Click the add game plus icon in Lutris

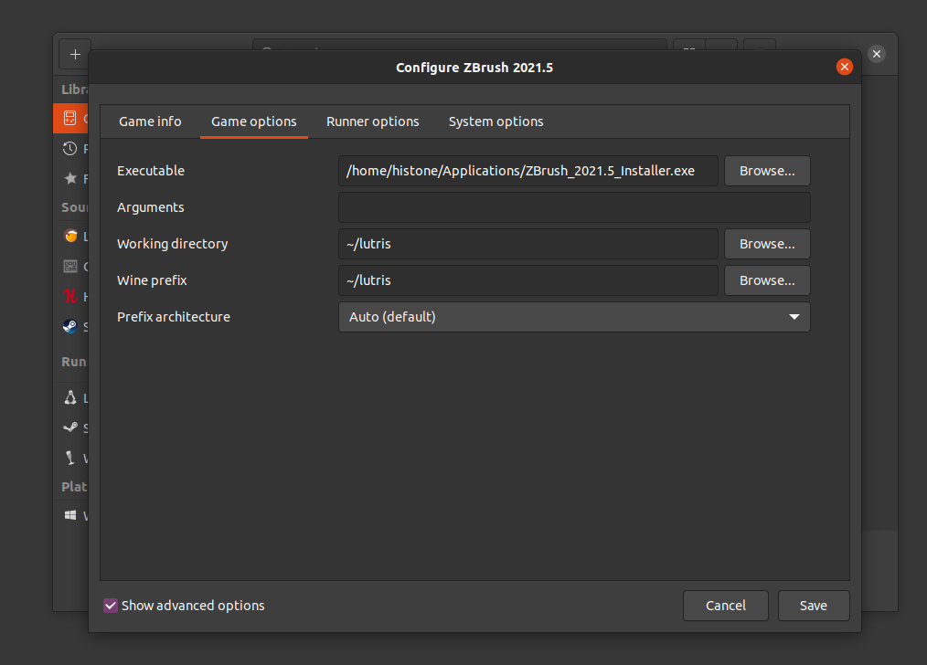75,54
